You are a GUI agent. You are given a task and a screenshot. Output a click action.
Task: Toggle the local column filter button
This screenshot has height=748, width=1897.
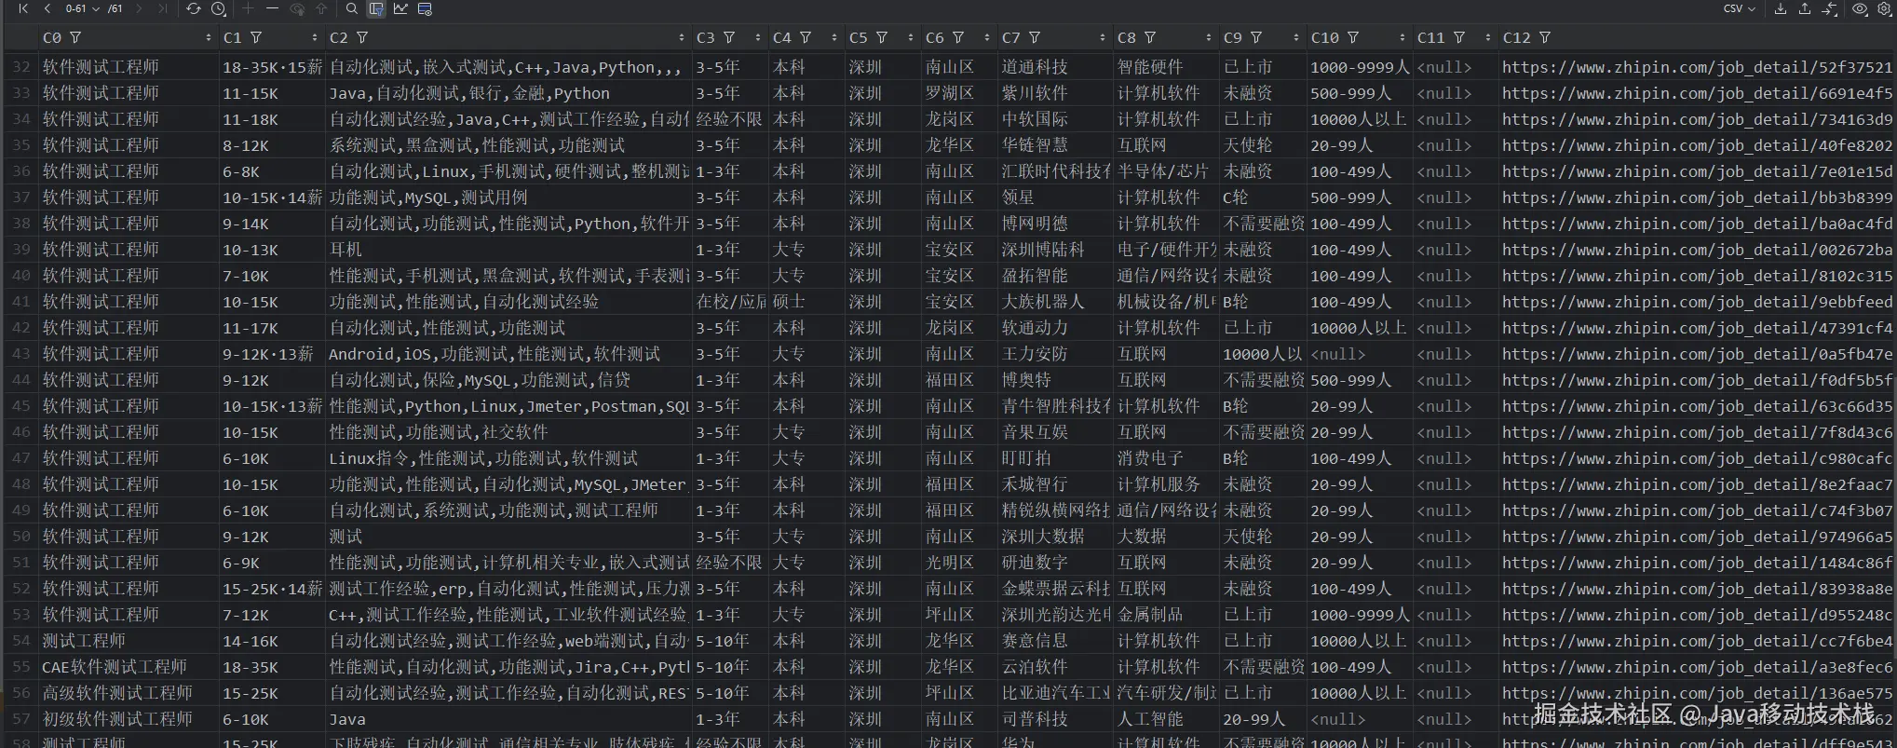pyautogui.click(x=376, y=8)
